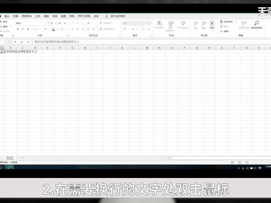The width and height of the screenshot is (271, 203).
Task: Click the 剪切 (cut) button
Action: [x=4, y=22]
